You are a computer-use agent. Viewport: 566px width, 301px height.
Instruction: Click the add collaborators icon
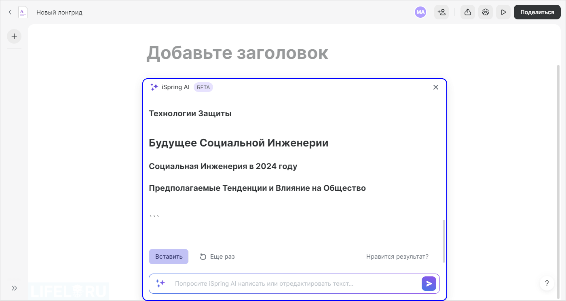pyautogui.click(x=441, y=12)
